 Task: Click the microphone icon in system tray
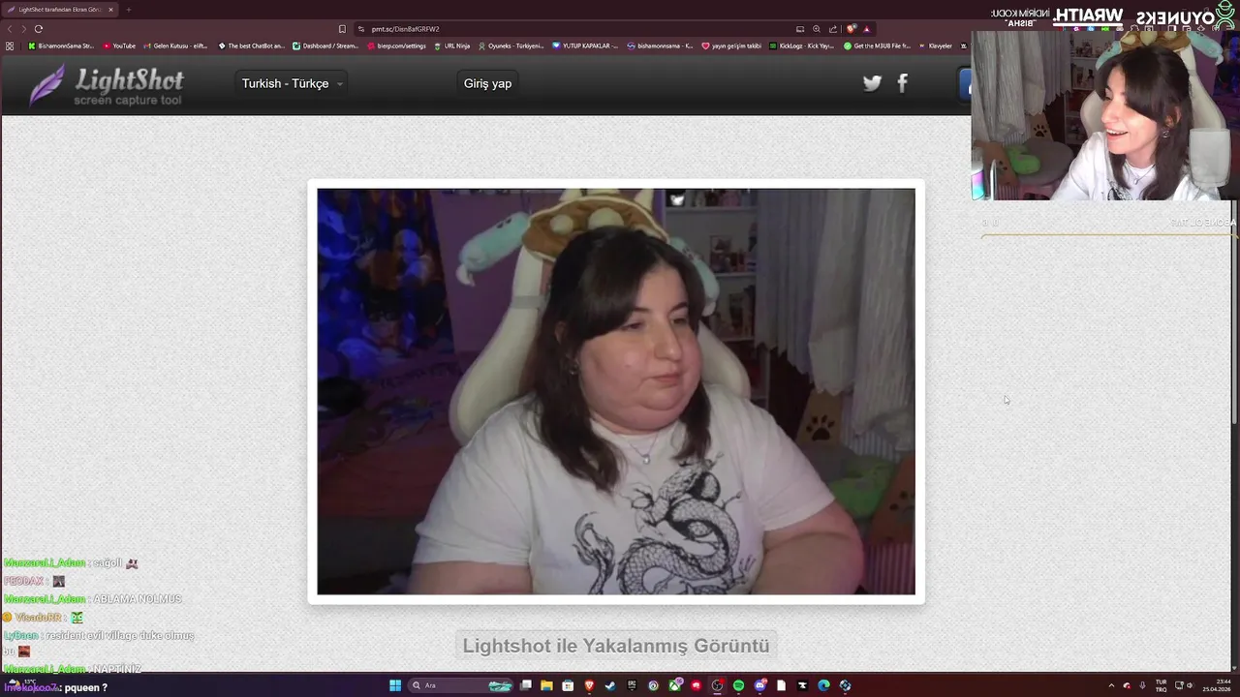point(1142,685)
